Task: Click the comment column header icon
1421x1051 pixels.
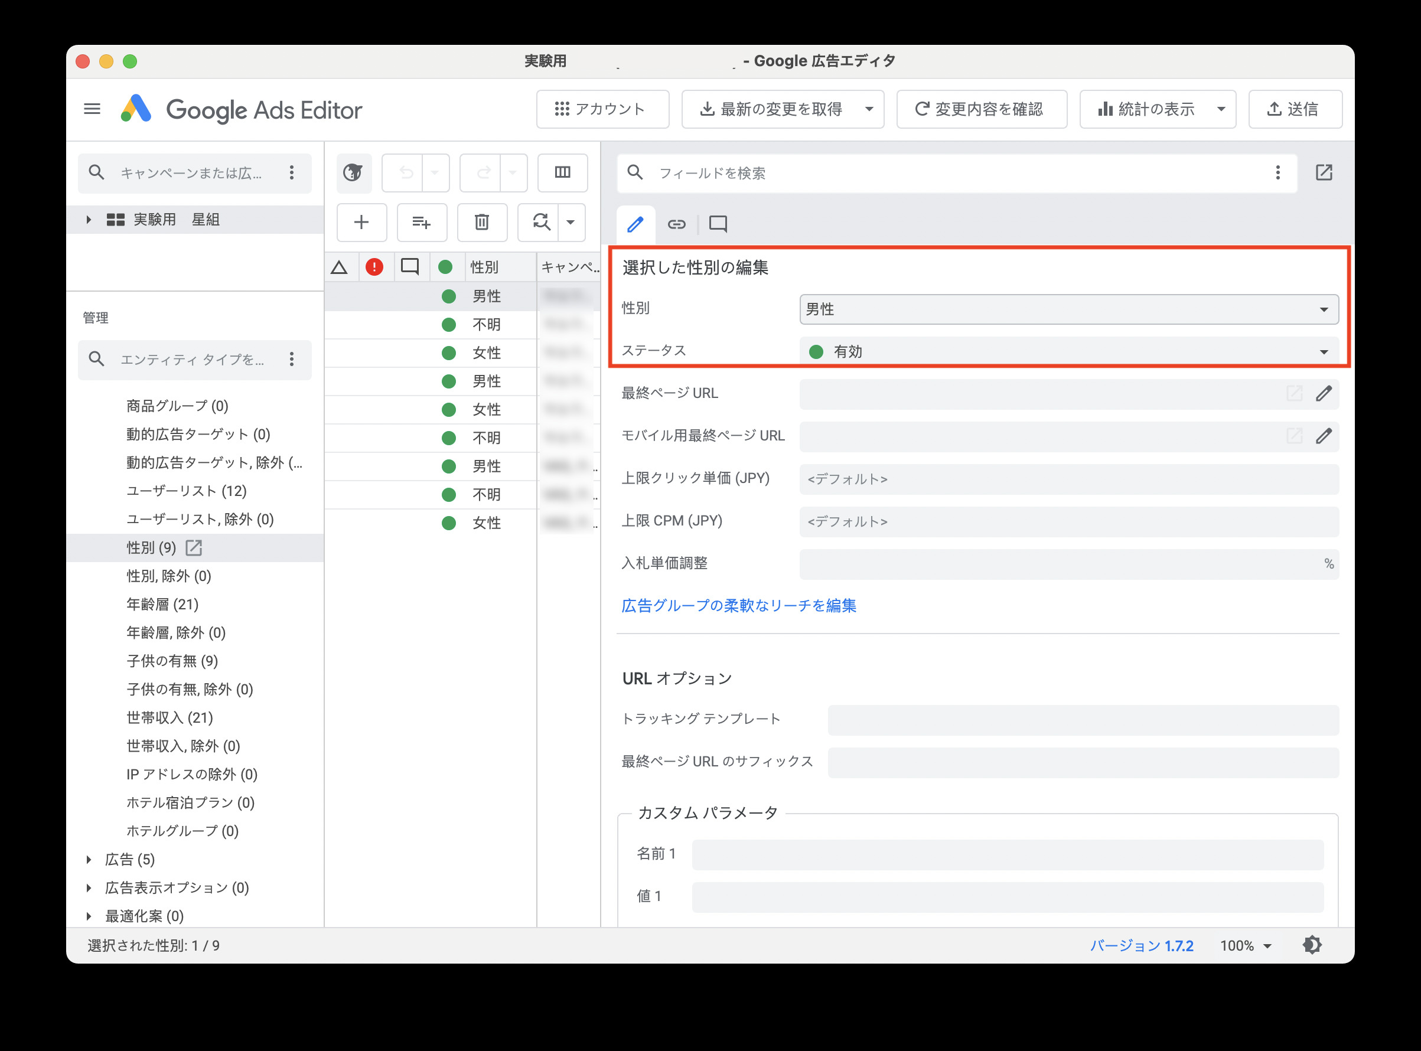Action: coord(410,267)
